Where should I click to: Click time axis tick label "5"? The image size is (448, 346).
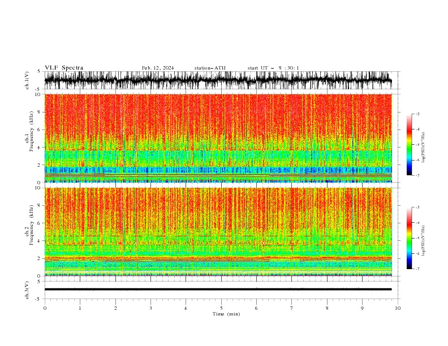(x=221, y=308)
